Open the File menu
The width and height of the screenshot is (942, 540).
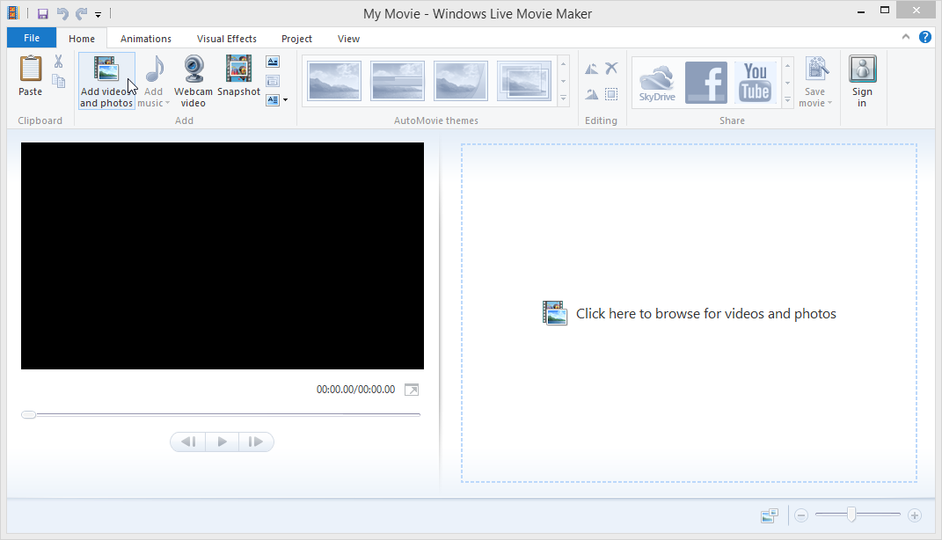click(x=32, y=38)
